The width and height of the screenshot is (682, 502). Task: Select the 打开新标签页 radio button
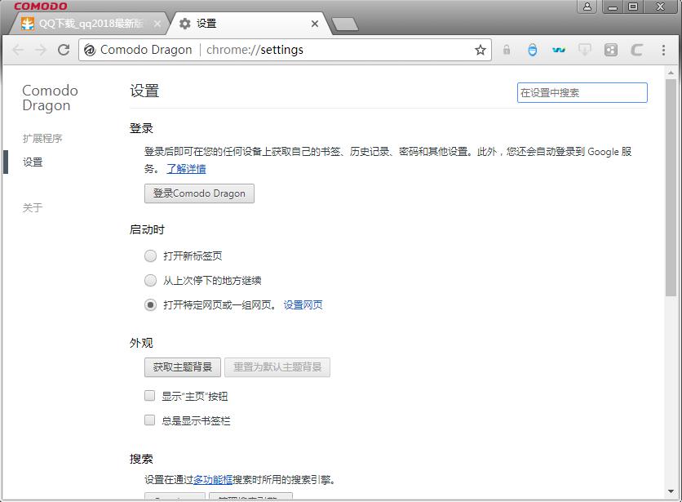[x=150, y=256]
